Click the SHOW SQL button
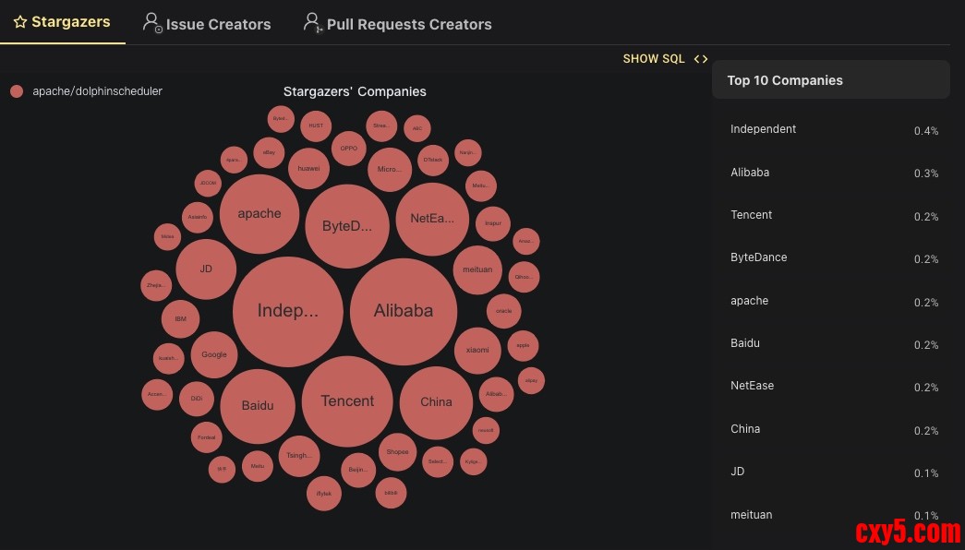965x550 pixels. pyautogui.click(x=665, y=59)
